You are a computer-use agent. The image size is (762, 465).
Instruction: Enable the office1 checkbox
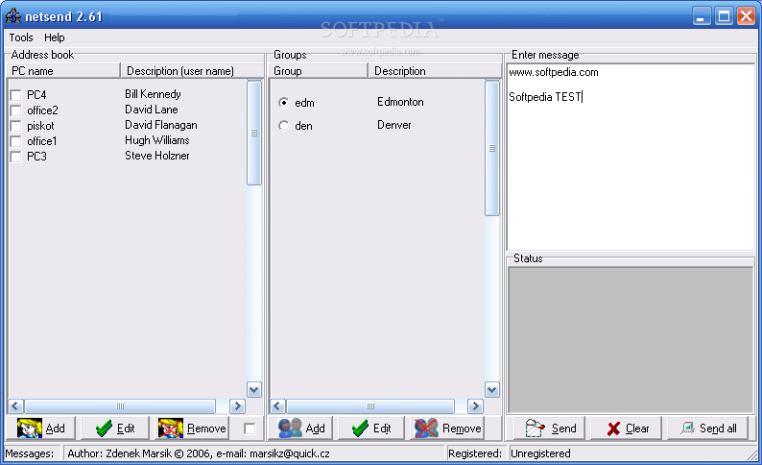click(x=15, y=141)
